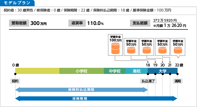Click the 返戻率 label box
The height and width of the screenshot is (107, 197).
tap(77, 23)
